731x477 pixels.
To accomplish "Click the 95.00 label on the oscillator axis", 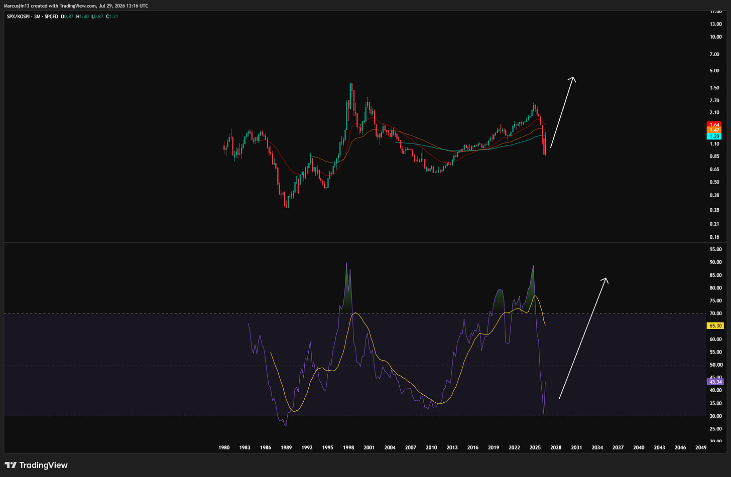I will [715, 249].
